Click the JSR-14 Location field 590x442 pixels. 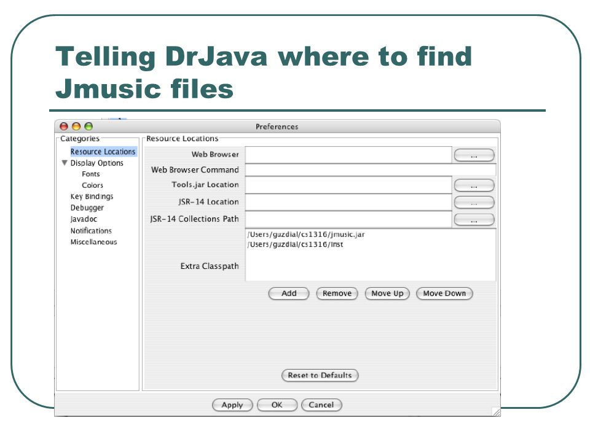[x=348, y=202]
